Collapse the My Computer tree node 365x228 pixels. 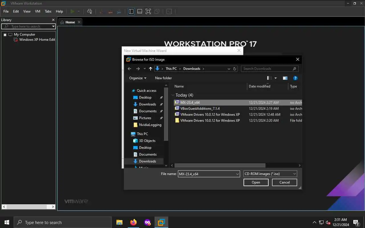point(5,34)
